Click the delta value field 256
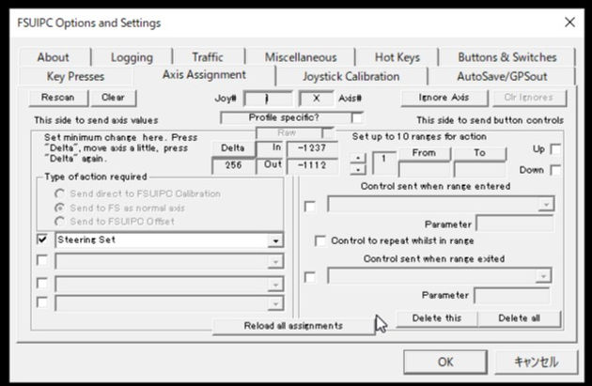The height and width of the screenshot is (386, 592). pyautogui.click(x=233, y=165)
